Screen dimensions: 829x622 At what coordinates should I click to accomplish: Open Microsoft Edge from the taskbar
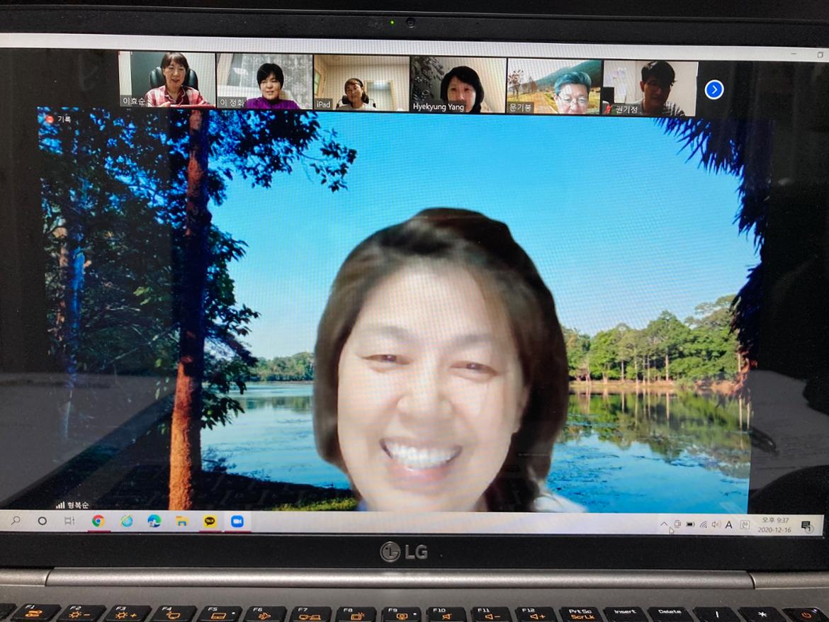(154, 521)
